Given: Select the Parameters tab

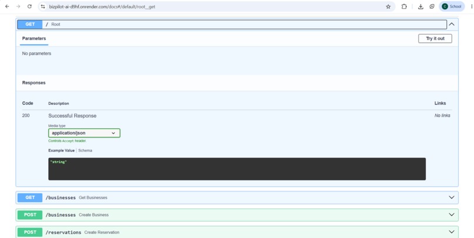Looking at the screenshot, I should [34, 38].
